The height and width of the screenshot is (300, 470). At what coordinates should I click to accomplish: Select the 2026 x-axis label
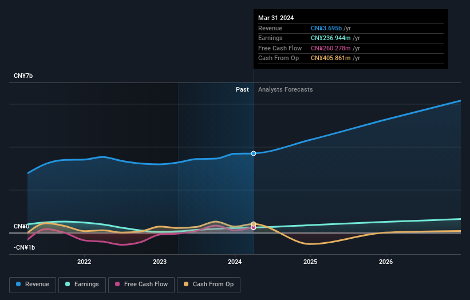coord(386,262)
